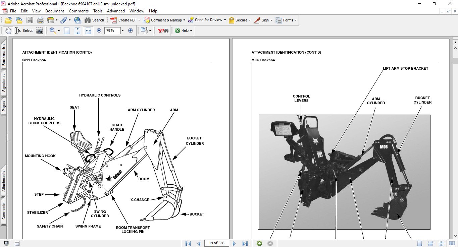Open Search with the binoculars button
The image size is (458, 247).
tap(94, 20)
